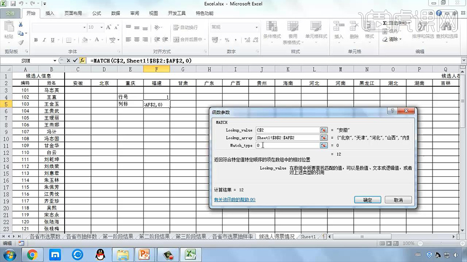Switch to the Page Layout (页面布局) tab
467x262 pixels.
[73, 13]
